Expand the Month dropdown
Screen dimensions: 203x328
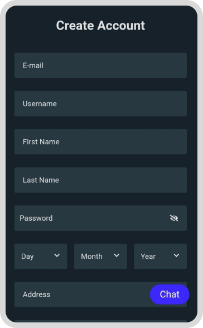(100, 256)
